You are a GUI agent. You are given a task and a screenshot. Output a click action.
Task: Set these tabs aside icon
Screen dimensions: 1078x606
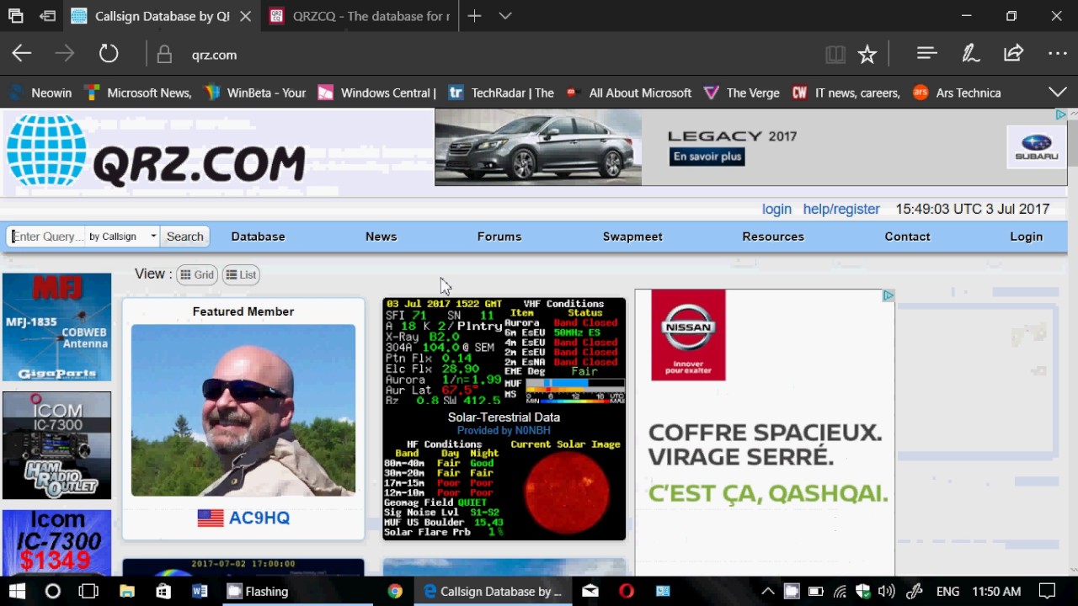click(48, 16)
